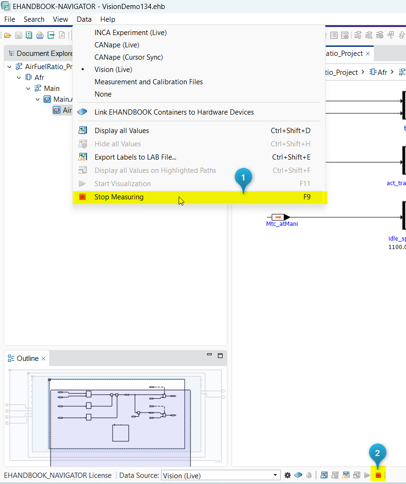This screenshot has width=406, height=484.
Task: Select CANape (Cursor Sync) data source
Action: [129, 57]
